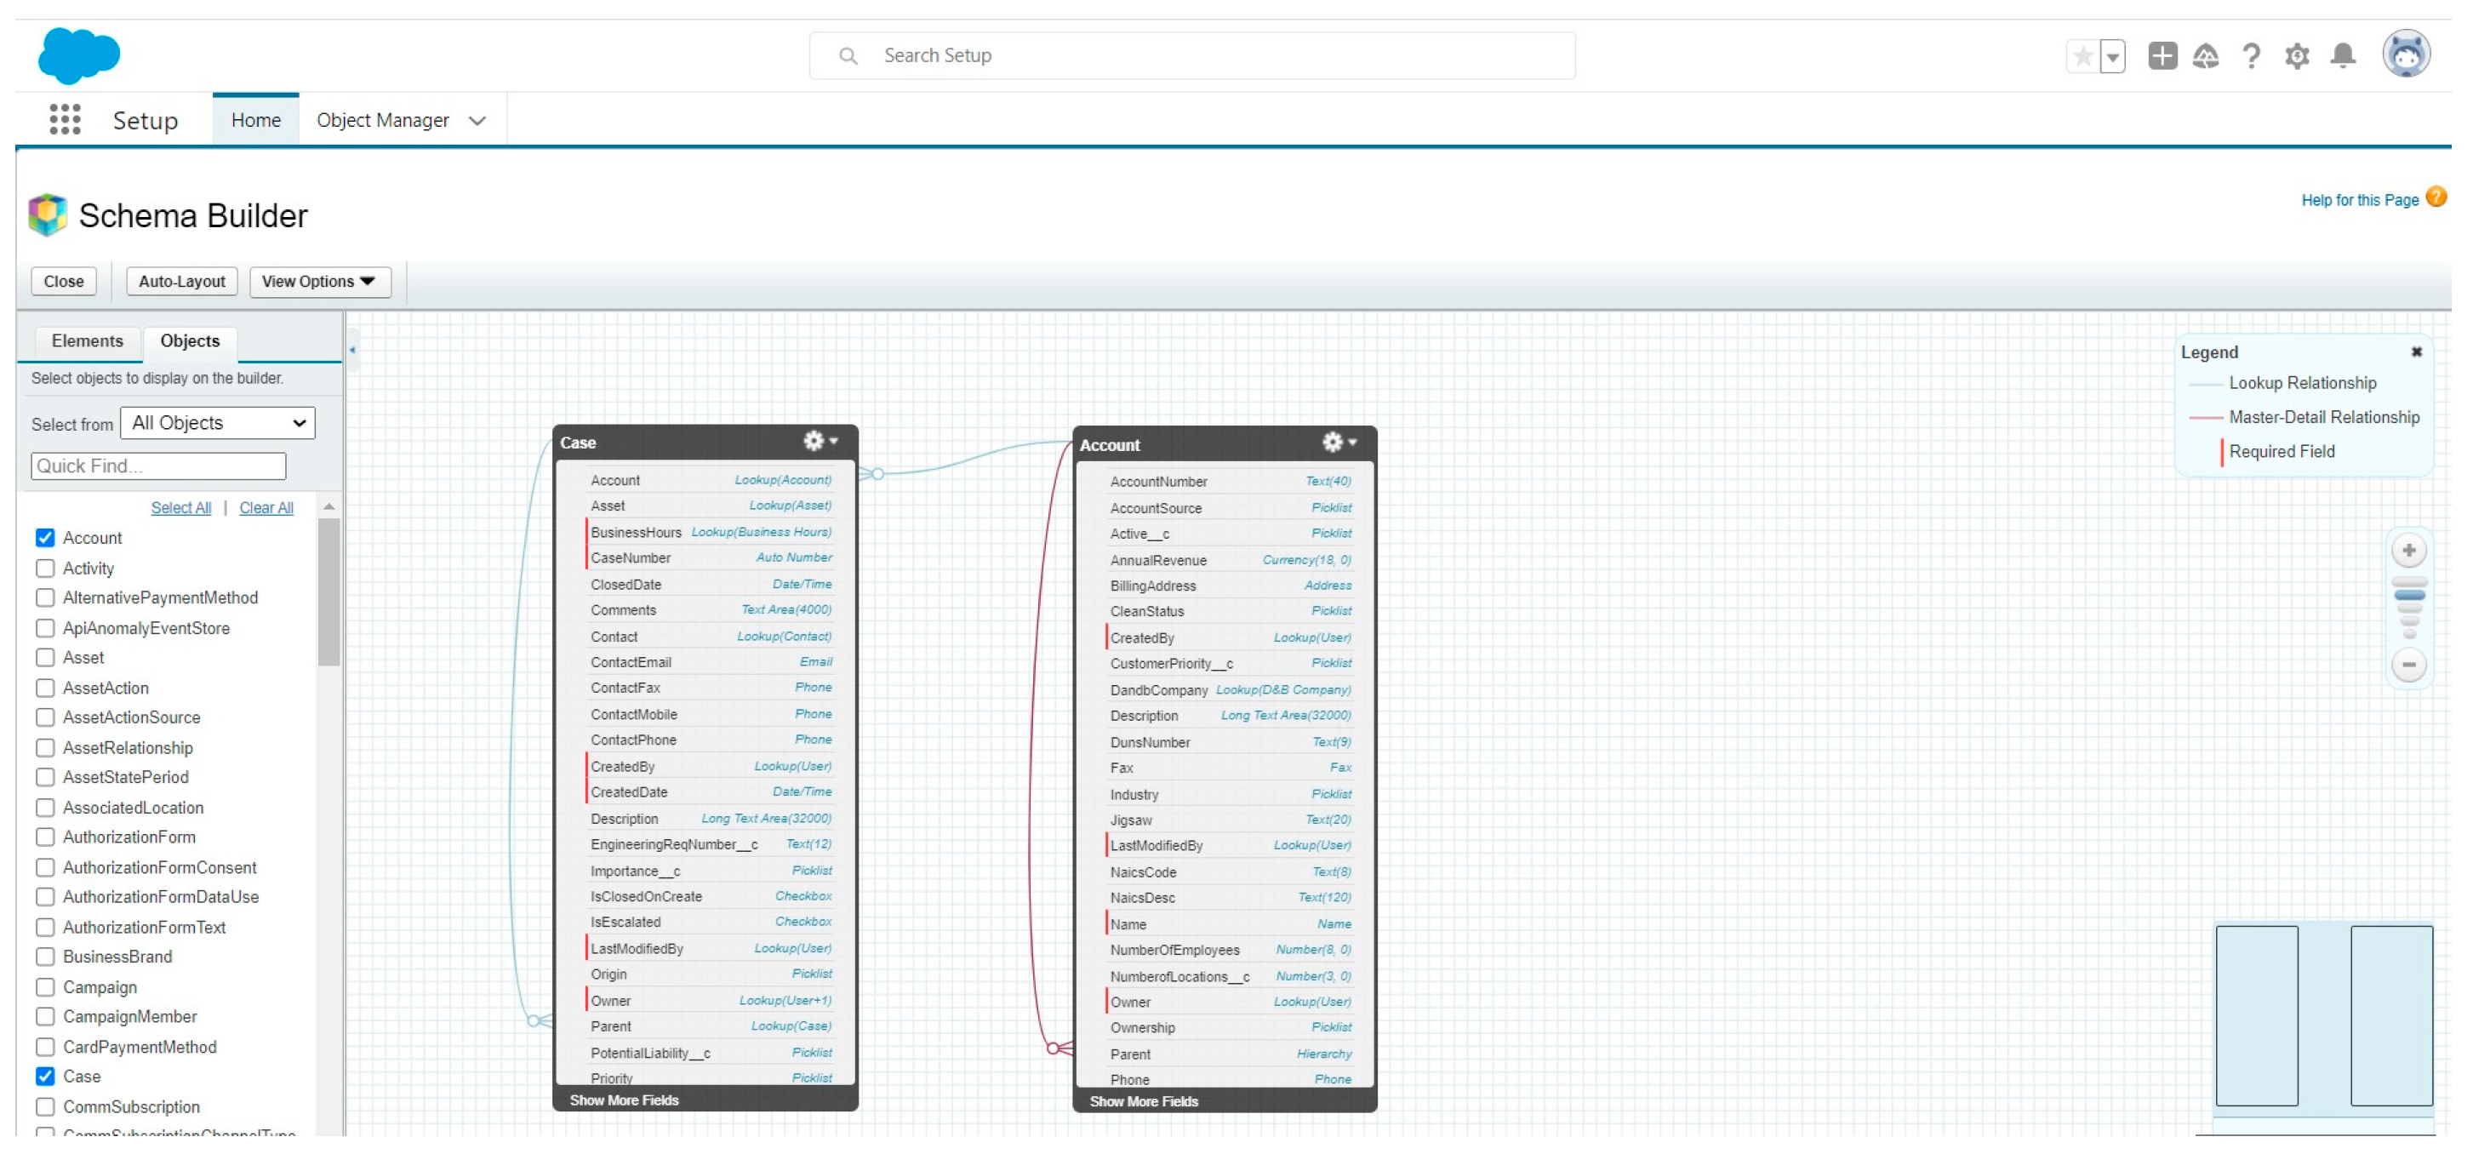Expand the All Objects select list
2473x1154 pixels.
[x=218, y=424]
